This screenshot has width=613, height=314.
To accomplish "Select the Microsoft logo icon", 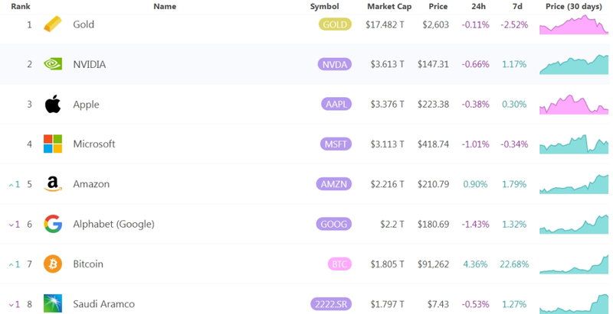I will pyautogui.click(x=53, y=144).
